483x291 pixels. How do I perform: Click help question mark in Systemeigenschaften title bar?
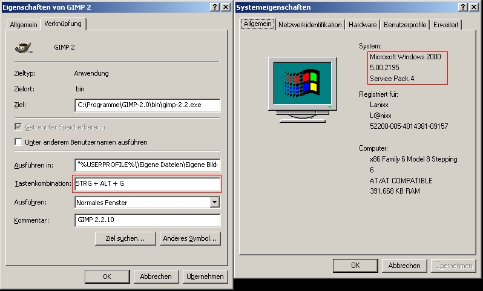coord(463,7)
